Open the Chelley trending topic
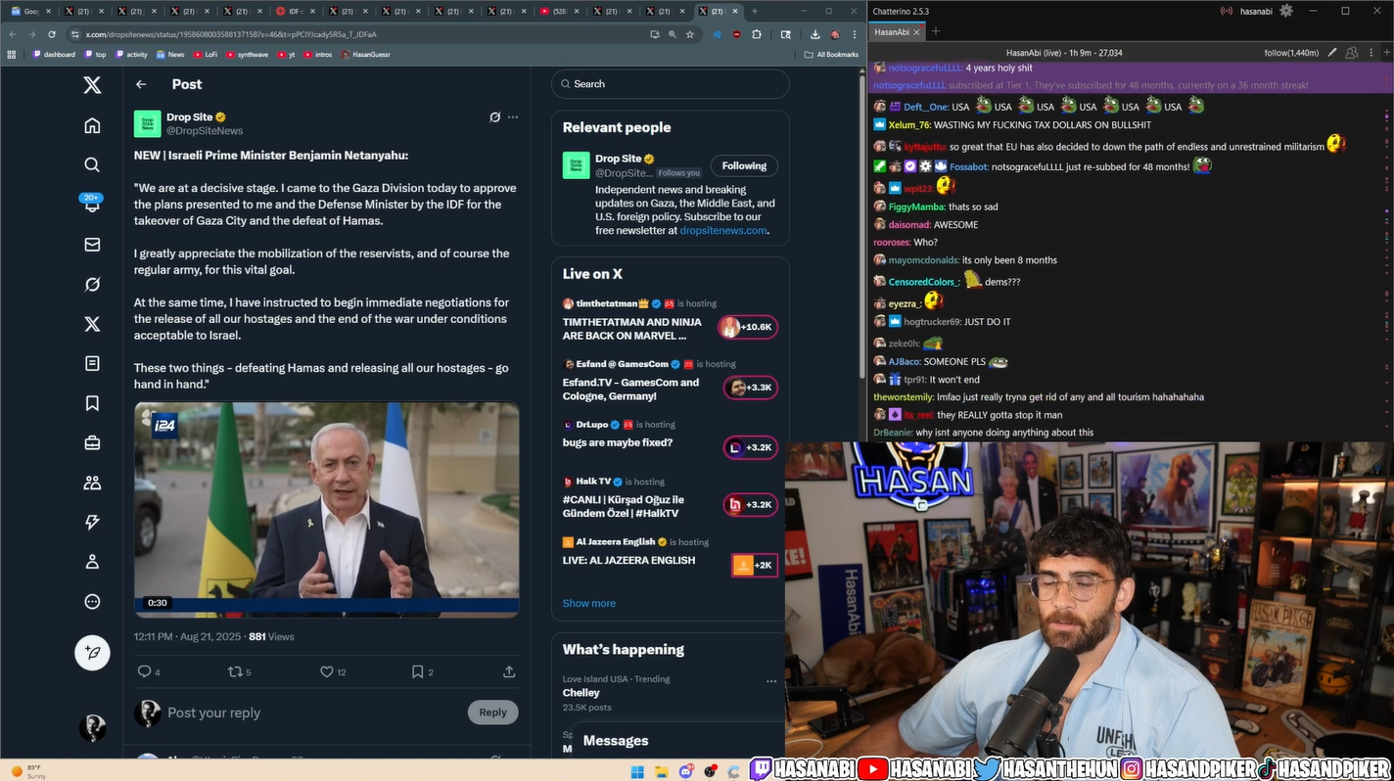The image size is (1394, 781). coord(581,693)
